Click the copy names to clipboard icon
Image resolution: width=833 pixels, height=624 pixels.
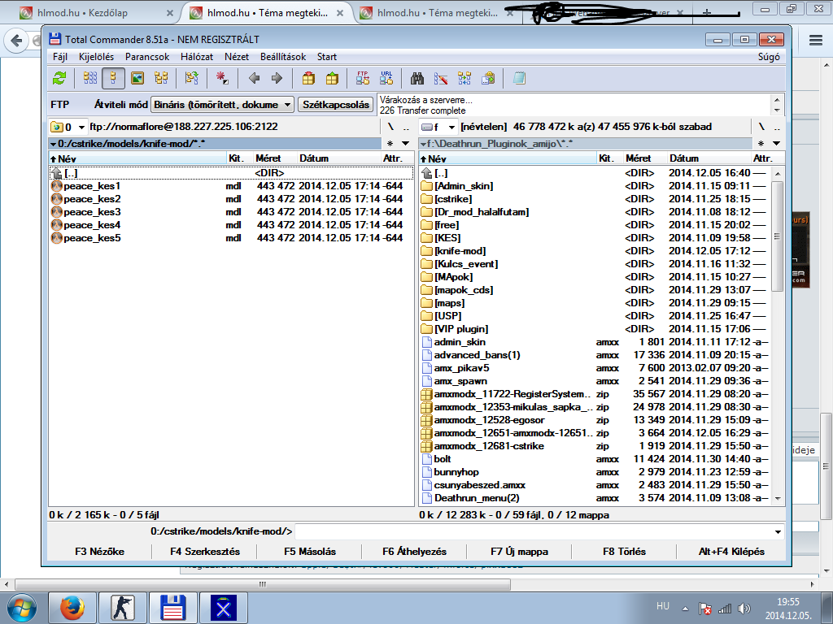point(488,79)
